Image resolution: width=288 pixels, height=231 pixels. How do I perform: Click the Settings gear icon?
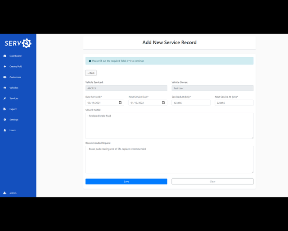(5, 120)
